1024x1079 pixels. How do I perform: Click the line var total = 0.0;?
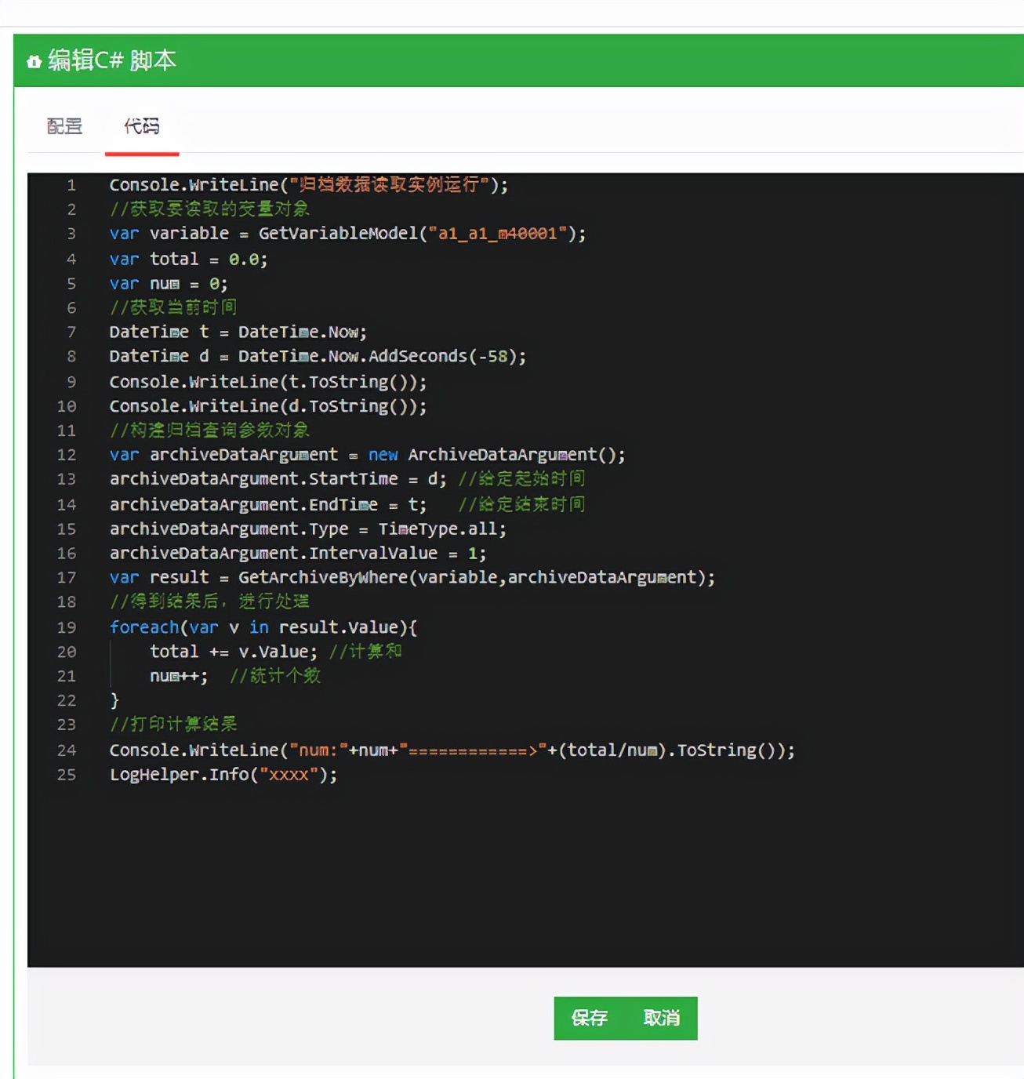(188, 259)
